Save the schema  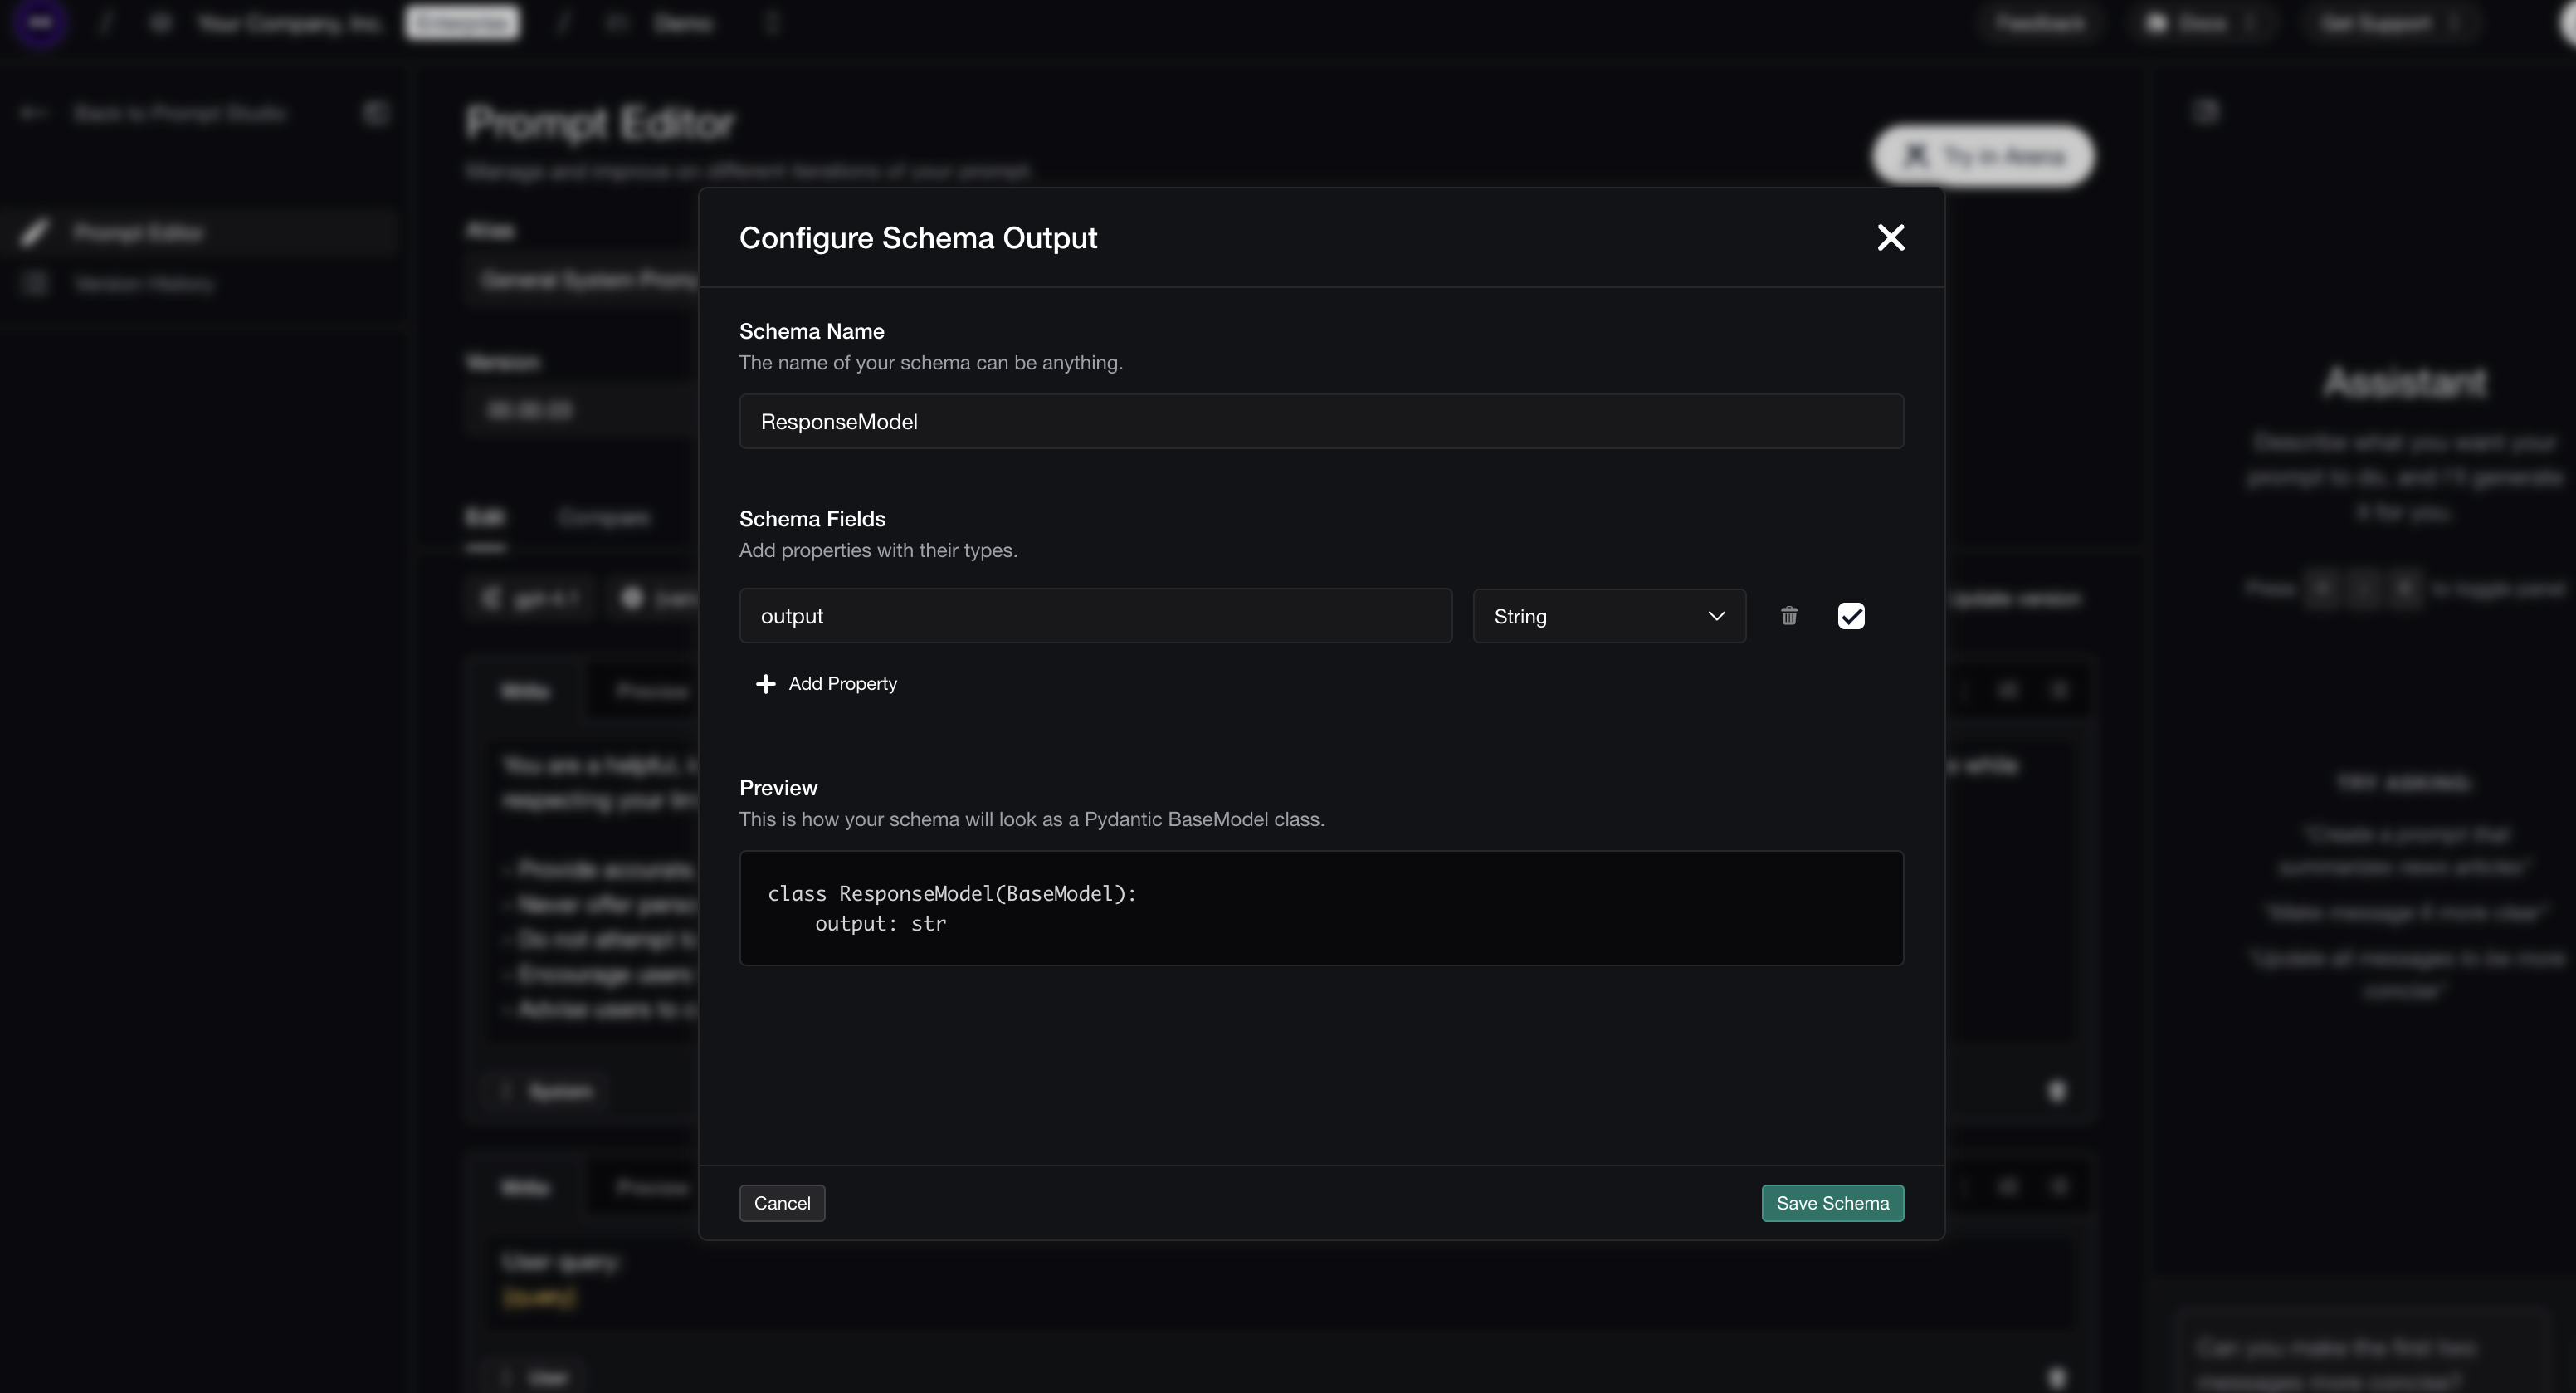1832,1203
